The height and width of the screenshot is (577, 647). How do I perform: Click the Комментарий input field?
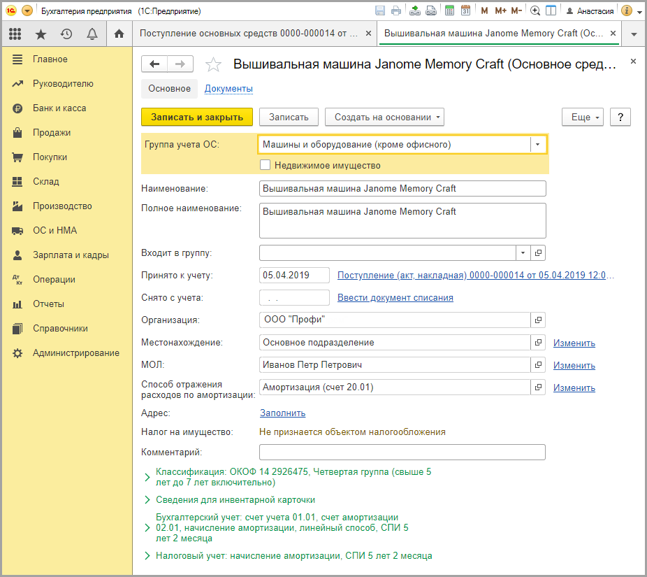tap(402, 453)
